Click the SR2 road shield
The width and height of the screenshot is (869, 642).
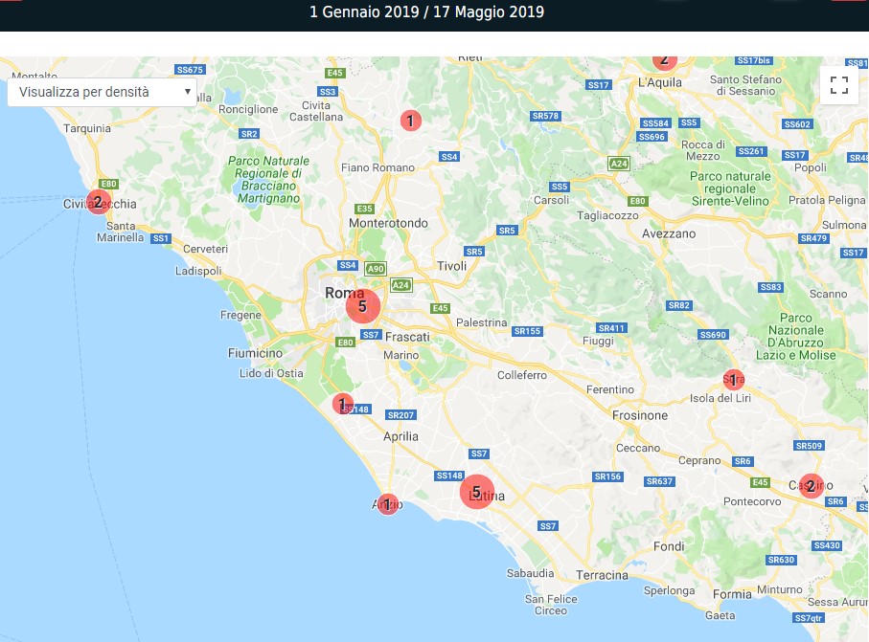[x=249, y=133]
